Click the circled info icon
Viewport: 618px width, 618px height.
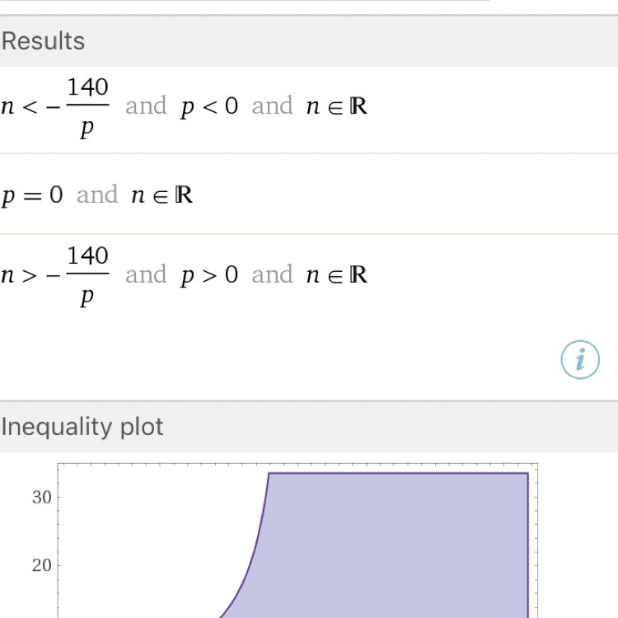(580, 359)
